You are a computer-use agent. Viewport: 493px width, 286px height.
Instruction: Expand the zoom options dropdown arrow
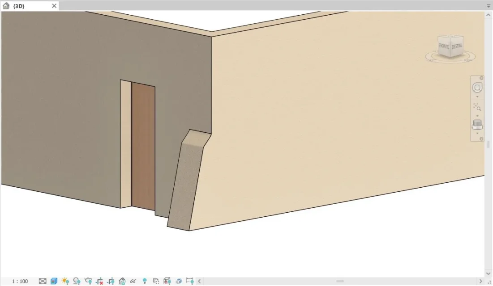point(477,115)
